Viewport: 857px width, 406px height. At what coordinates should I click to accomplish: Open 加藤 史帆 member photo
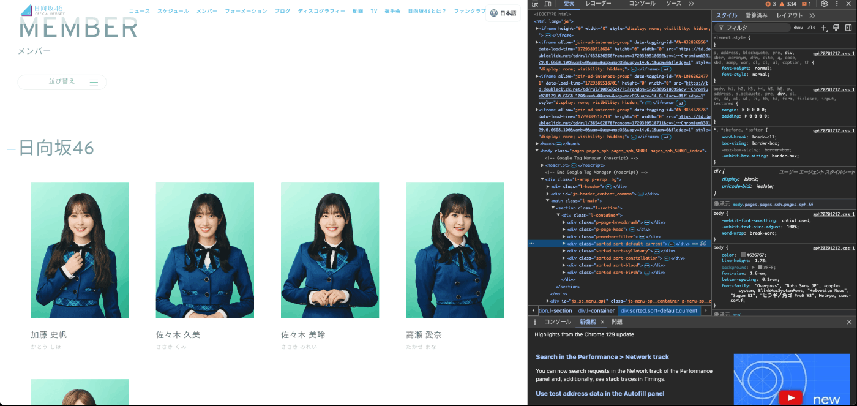click(x=80, y=250)
